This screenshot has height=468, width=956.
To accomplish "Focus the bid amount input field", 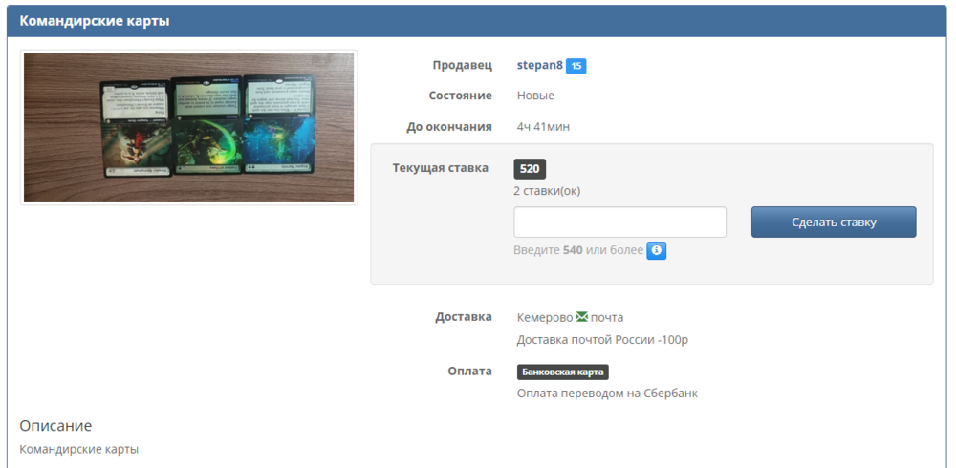I will [619, 222].
